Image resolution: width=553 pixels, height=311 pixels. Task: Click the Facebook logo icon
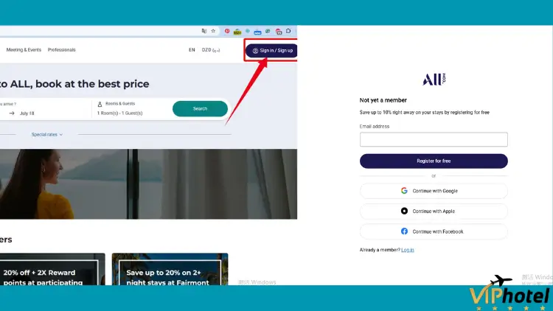click(x=404, y=231)
